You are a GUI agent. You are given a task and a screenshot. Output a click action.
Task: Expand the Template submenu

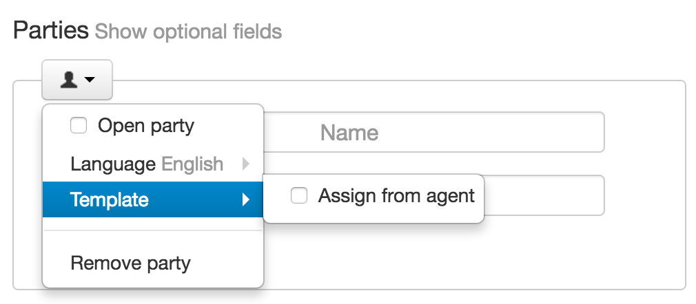[153, 199]
